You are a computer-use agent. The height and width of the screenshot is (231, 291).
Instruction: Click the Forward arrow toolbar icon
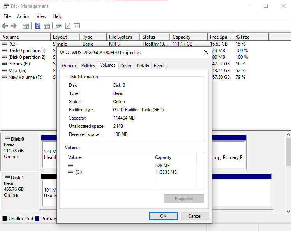(14, 26)
